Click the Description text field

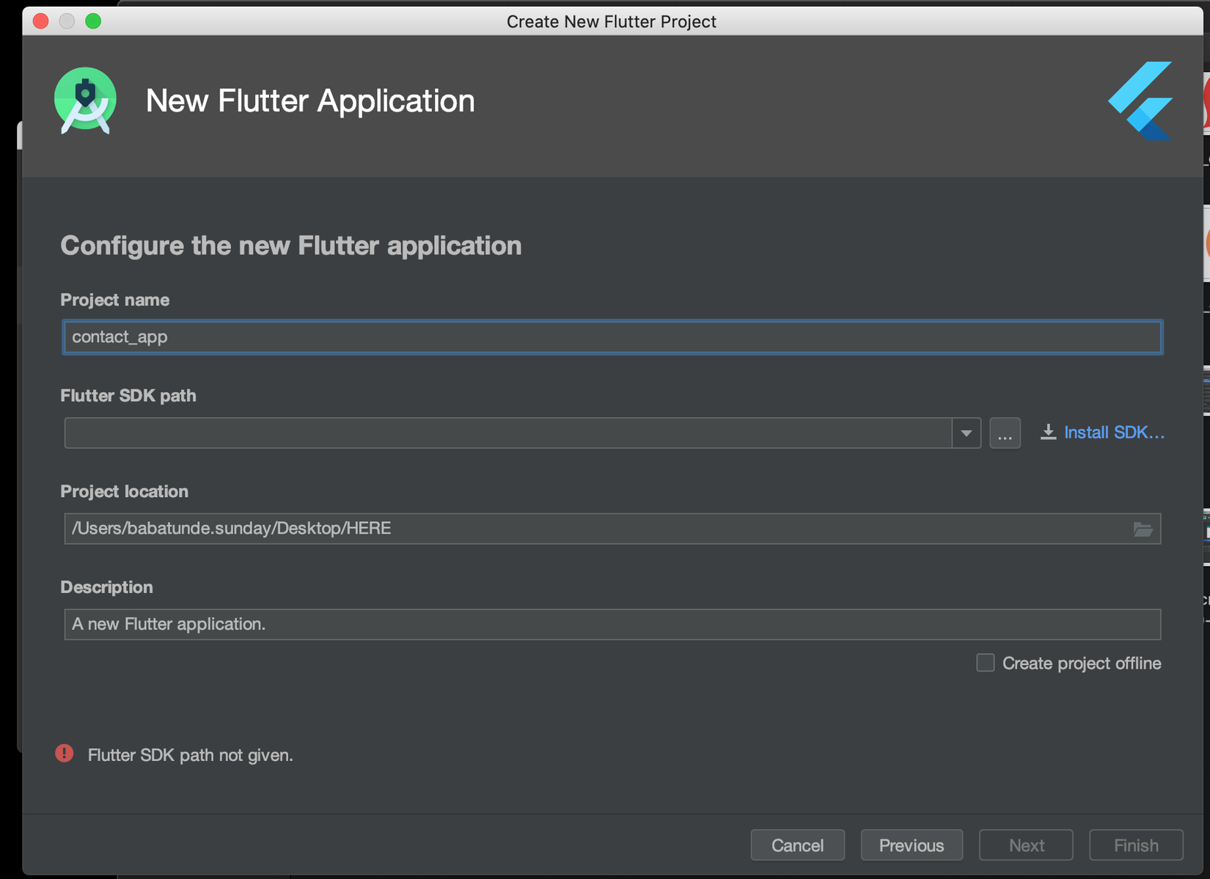[612, 625]
